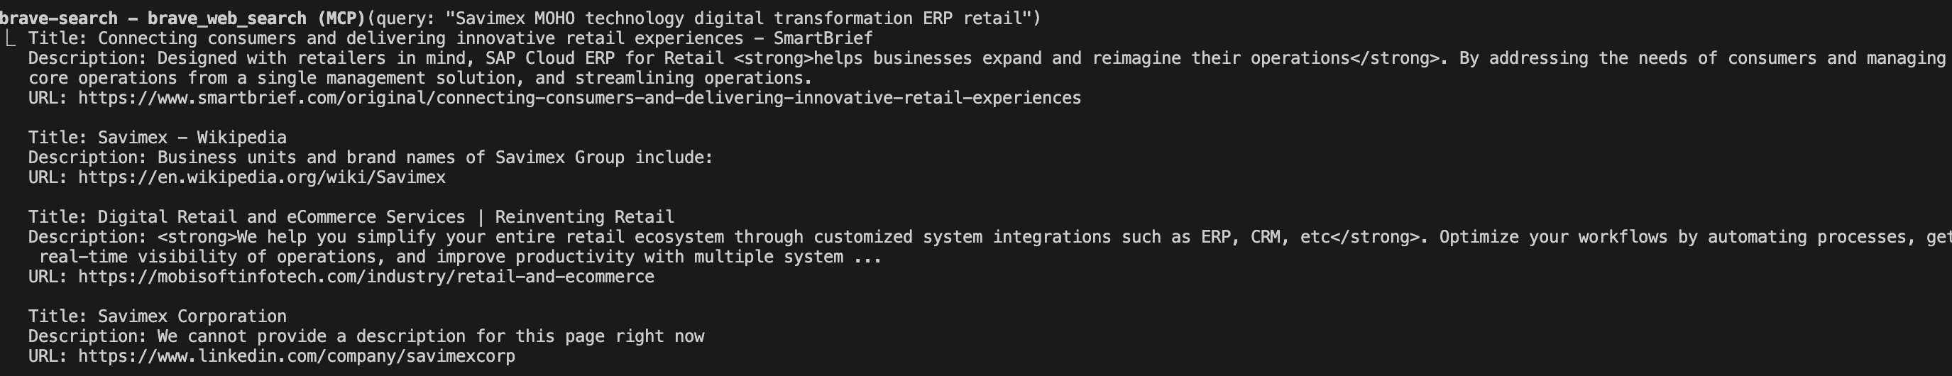Select the "Savimex Corporation" title text

click(x=192, y=316)
